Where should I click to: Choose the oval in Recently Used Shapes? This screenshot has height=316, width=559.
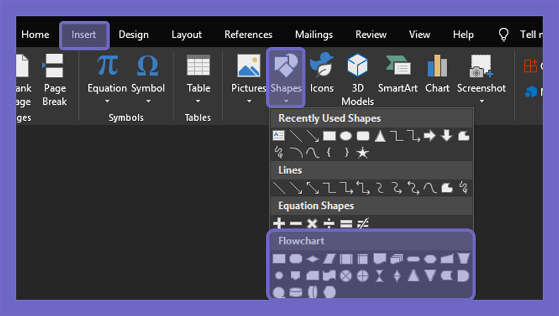click(346, 136)
